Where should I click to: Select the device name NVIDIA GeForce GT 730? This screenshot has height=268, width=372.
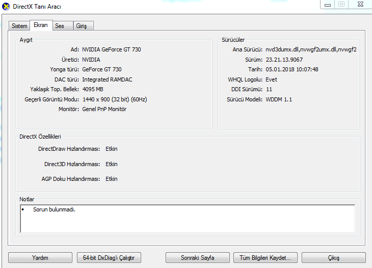click(112, 49)
